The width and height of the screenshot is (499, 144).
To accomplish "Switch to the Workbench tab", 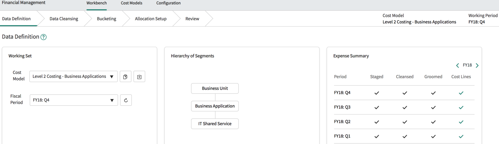I will click(x=96, y=3).
